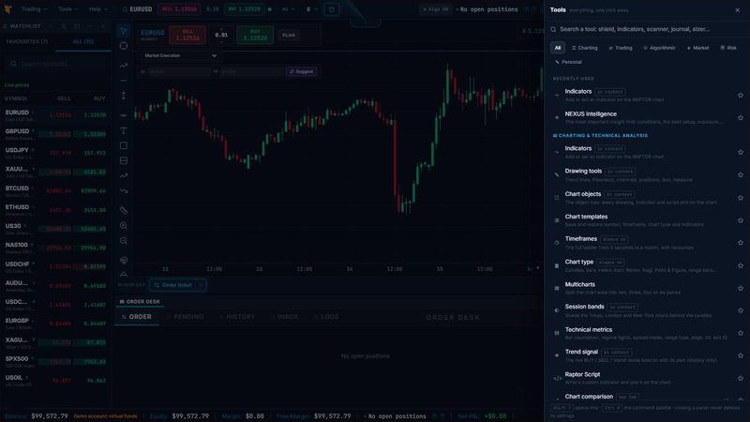The height and width of the screenshot is (422, 750).
Task: Filter tools by Charting category
Action: 584,48
